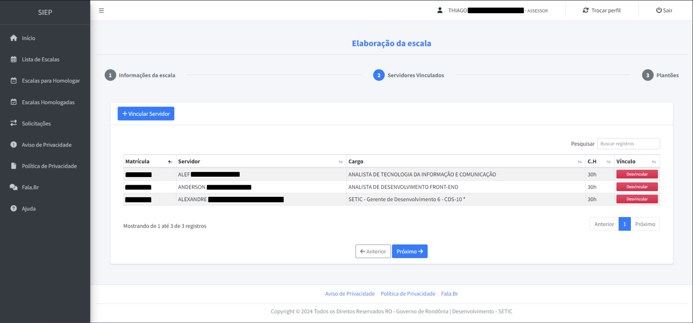This screenshot has width=693, height=323.
Task: Click the chat bubbles icon beside Fala.Br
Action: click(x=14, y=187)
